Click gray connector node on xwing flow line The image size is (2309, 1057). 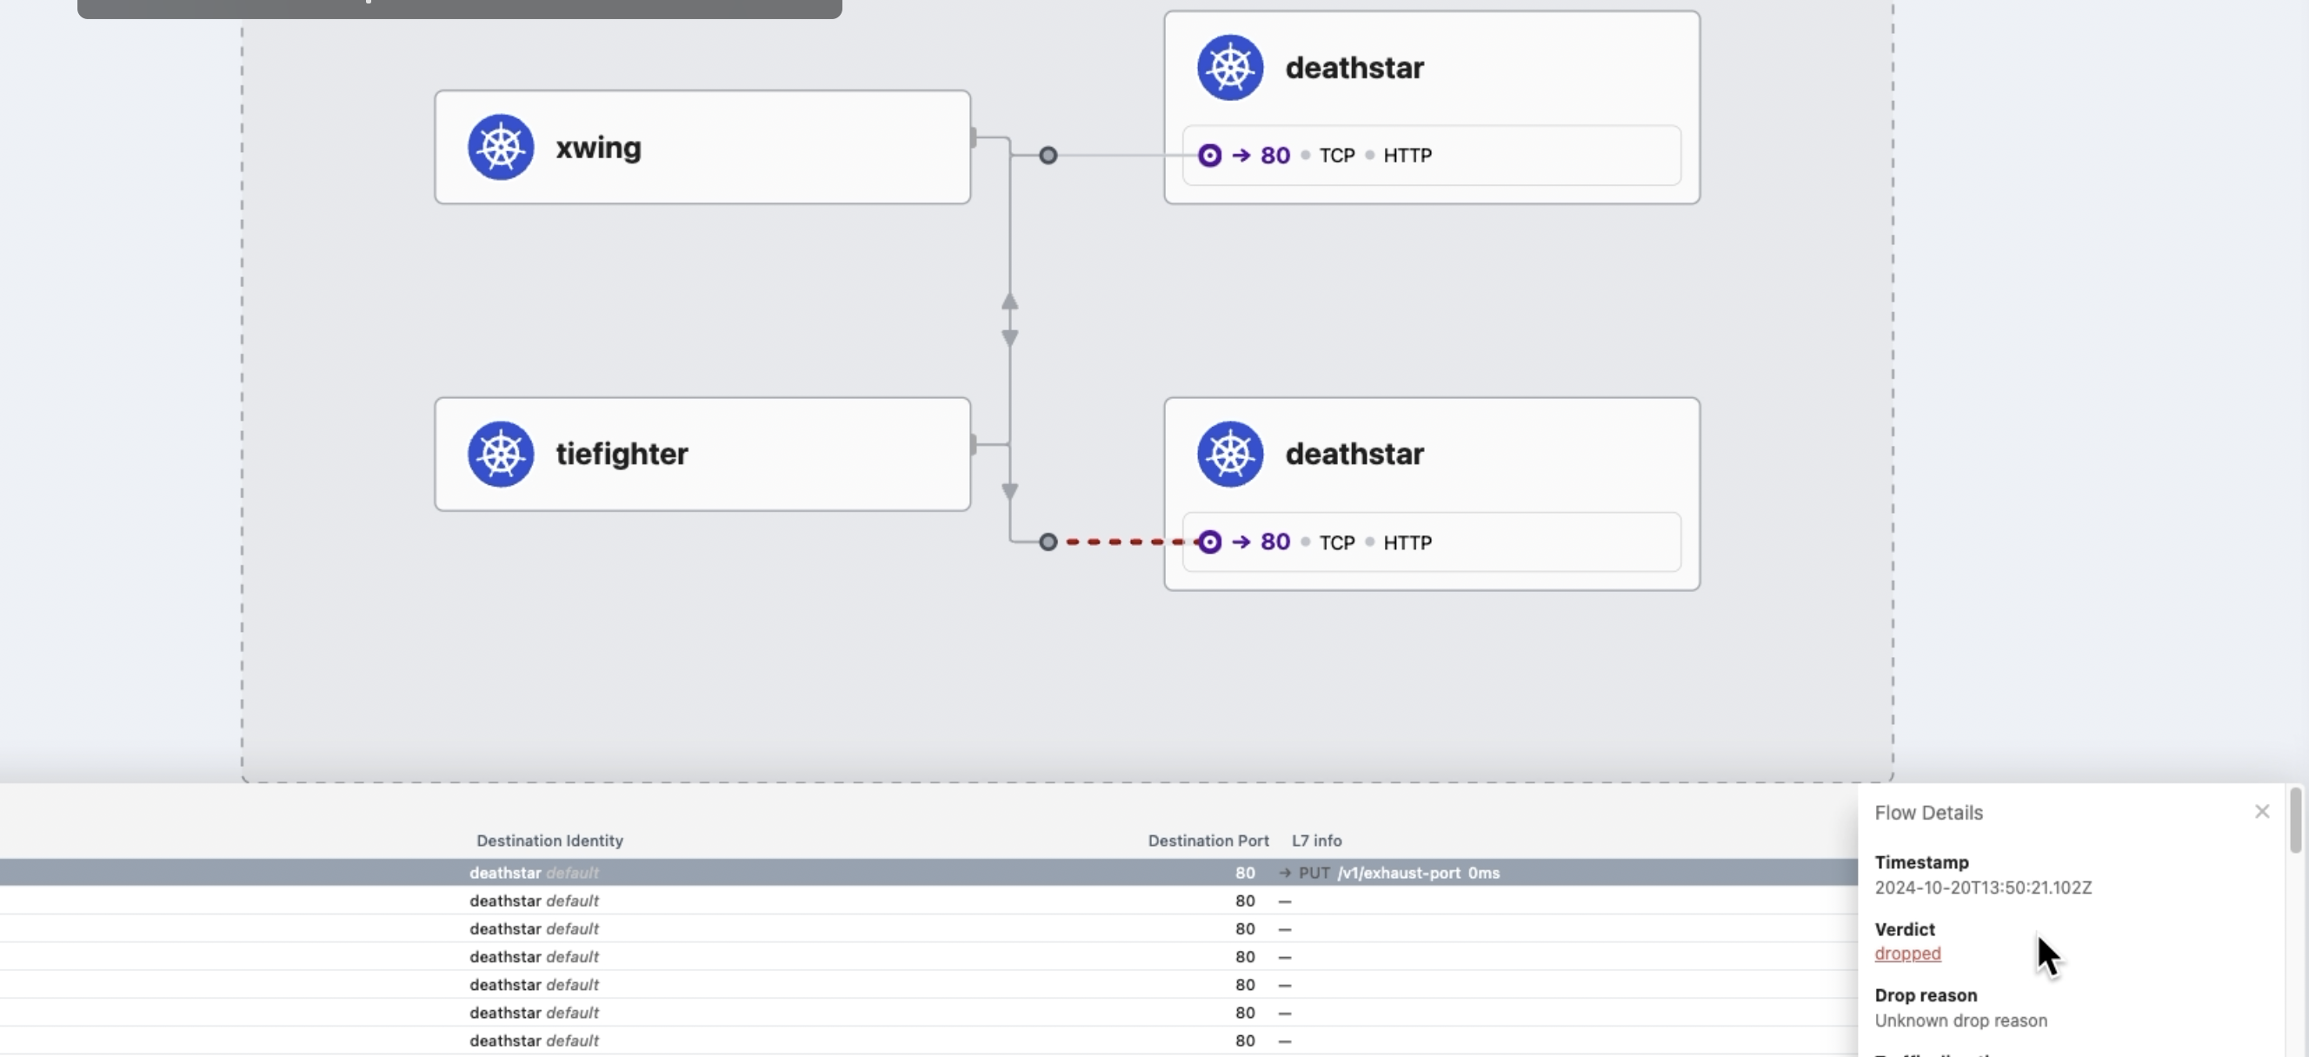1048,155
